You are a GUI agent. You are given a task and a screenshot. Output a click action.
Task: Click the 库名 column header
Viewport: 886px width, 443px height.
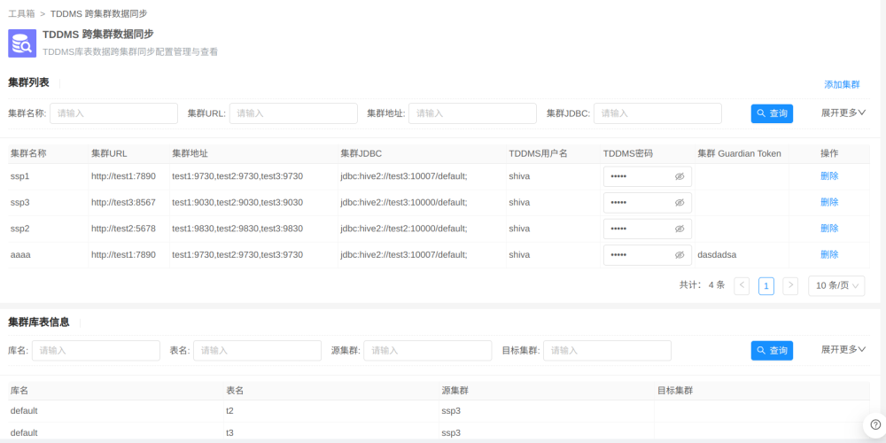pyautogui.click(x=19, y=391)
